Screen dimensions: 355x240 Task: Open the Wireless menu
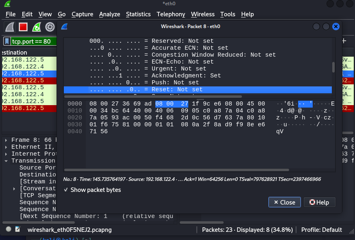pyautogui.click(x=203, y=14)
